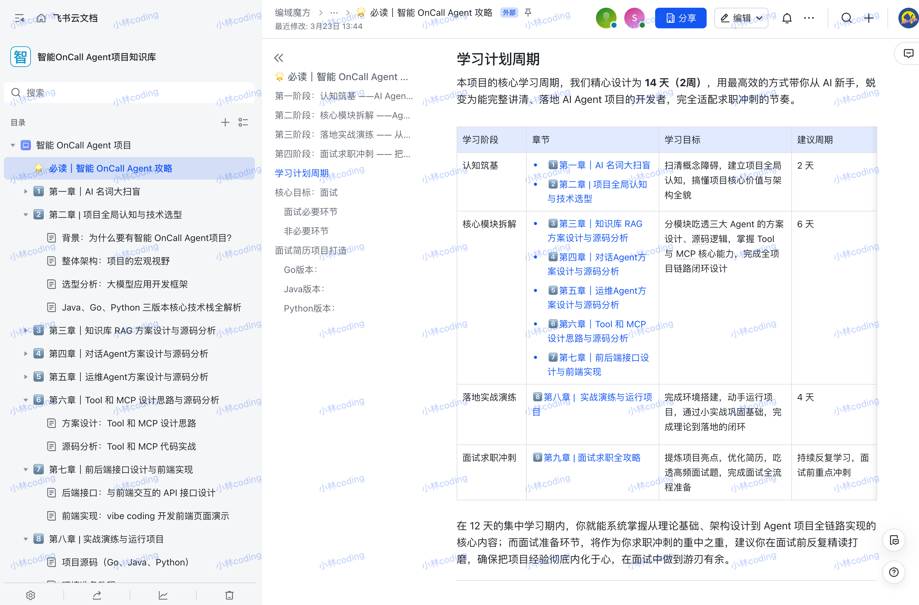Open the statistics chart icon in sidebar footer
The image size is (919, 605).
pos(163,595)
